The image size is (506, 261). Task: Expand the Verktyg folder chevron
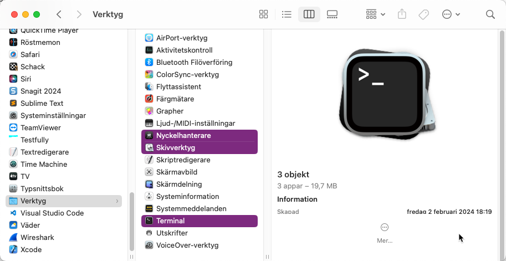(117, 201)
